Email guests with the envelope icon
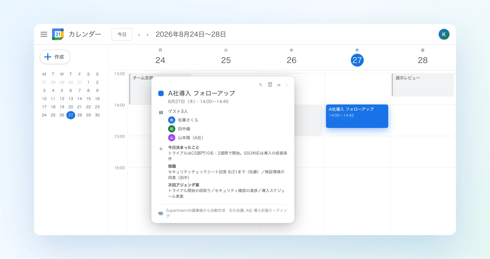 tap(279, 85)
